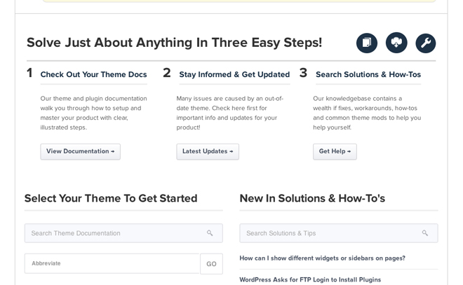Click the step number 3 marker
The height and width of the screenshot is (285, 463).
tap(303, 73)
